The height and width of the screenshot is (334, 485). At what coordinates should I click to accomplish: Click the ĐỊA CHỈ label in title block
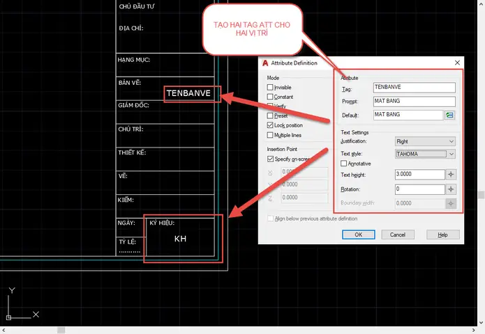pyautogui.click(x=130, y=28)
